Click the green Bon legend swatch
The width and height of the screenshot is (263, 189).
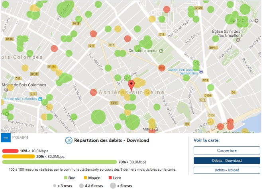[66, 177]
